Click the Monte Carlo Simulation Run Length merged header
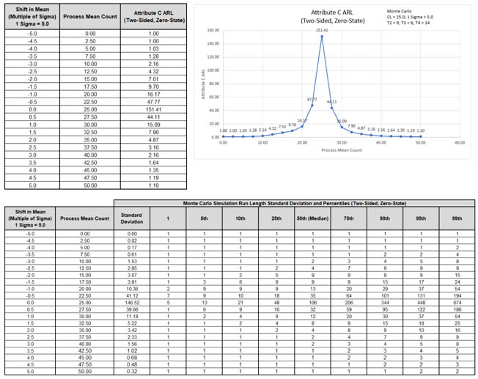 click(x=295, y=202)
